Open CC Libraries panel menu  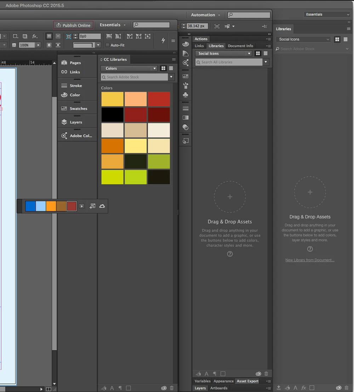click(x=174, y=59)
